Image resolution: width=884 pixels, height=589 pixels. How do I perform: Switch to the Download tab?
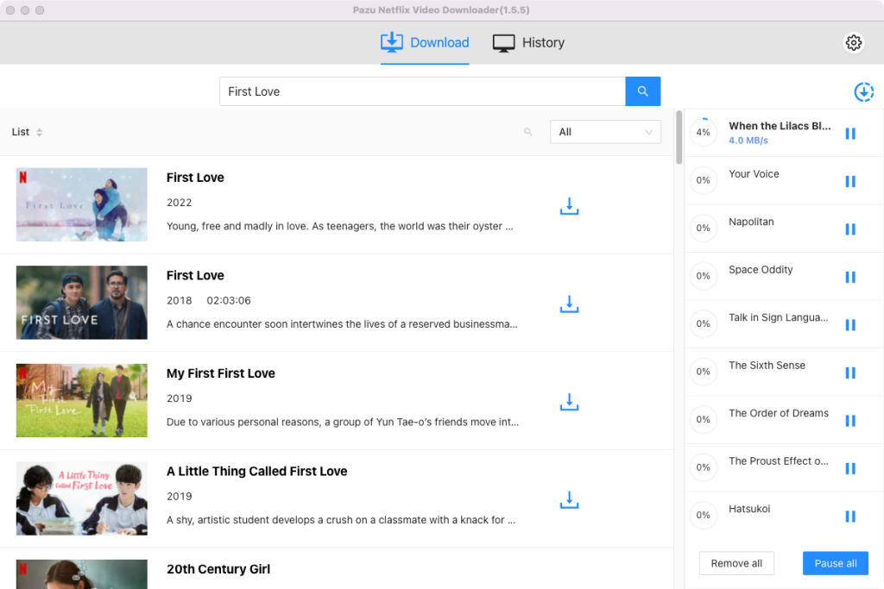425,43
